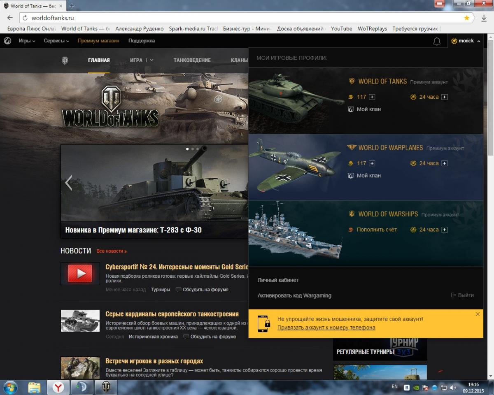Select third carousel slide dot

[197, 149]
